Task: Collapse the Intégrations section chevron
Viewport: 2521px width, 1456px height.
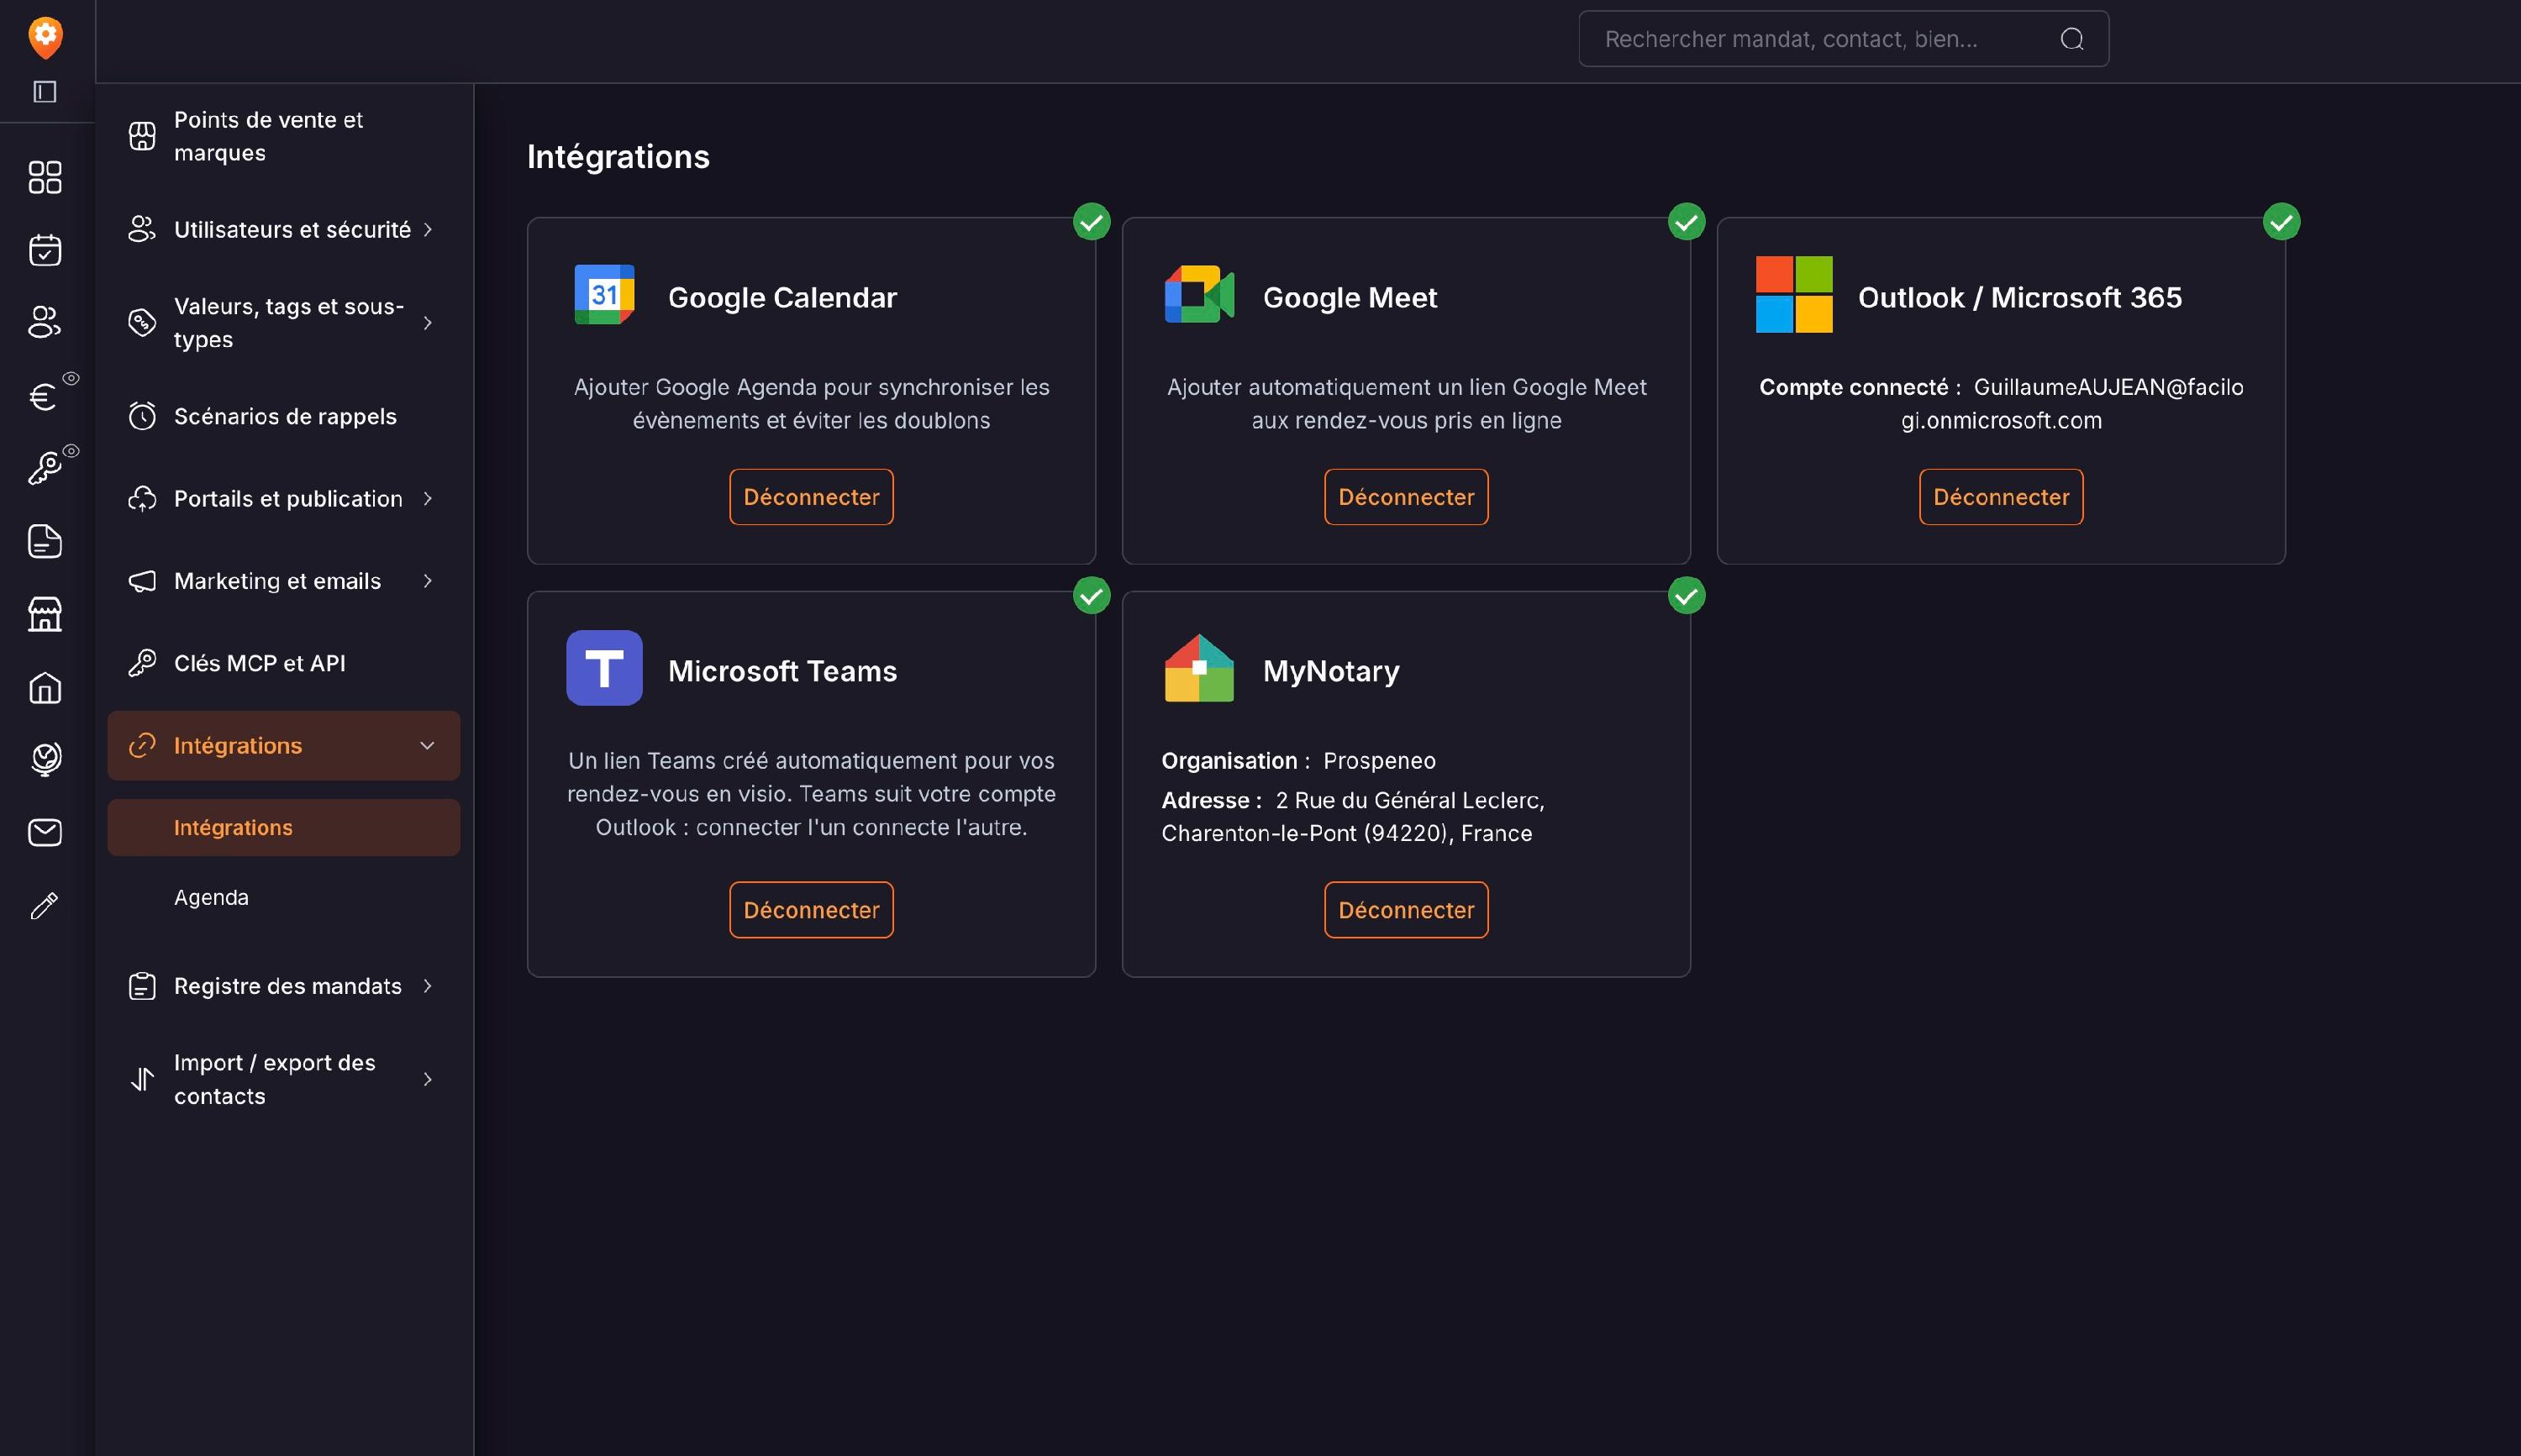Action: click(x=427, y=746)
